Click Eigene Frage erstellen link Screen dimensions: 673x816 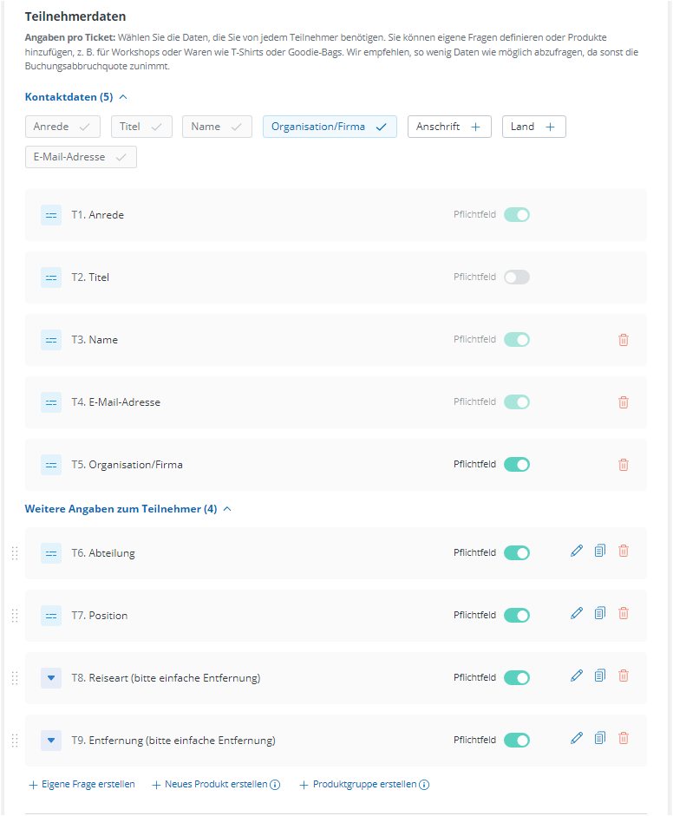click(x=82, y=785)
